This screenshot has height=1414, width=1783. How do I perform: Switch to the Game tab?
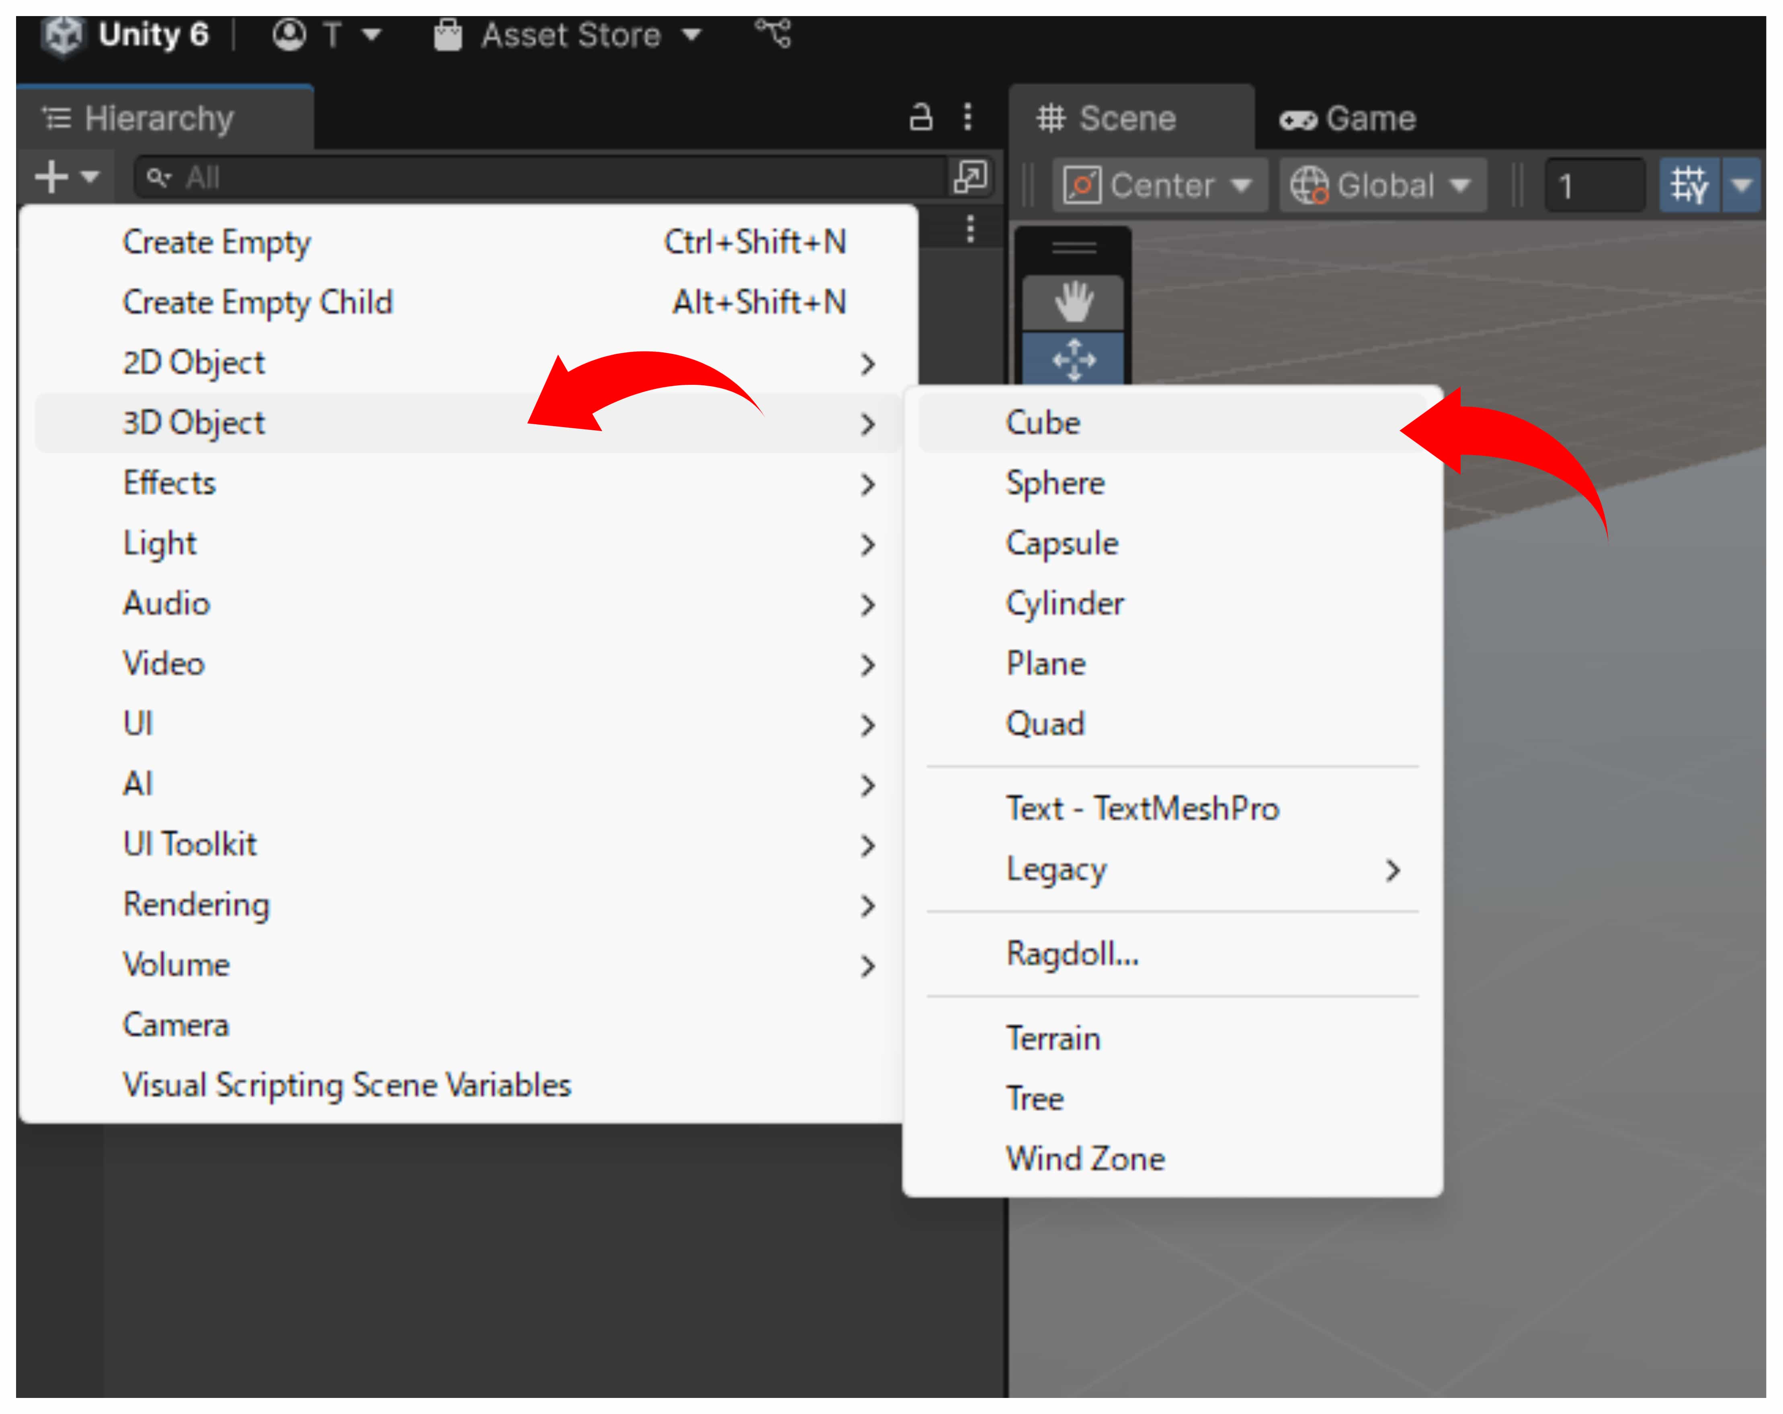coord(1348,118)
